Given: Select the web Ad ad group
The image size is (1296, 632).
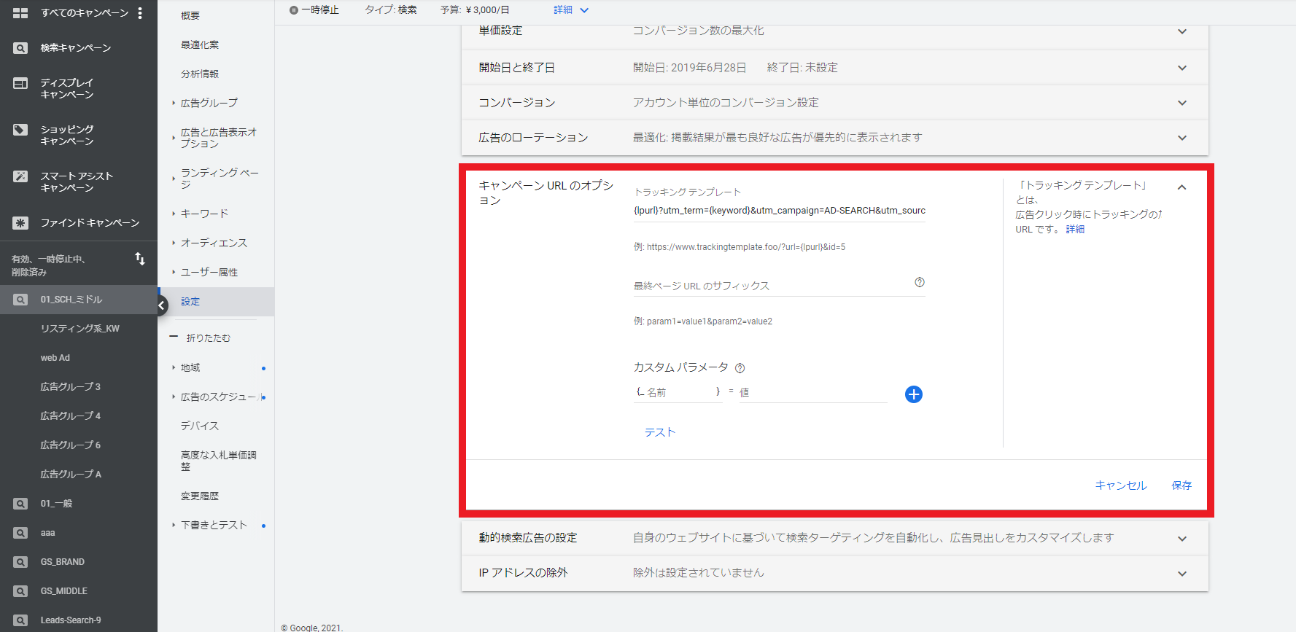Looking at the screenshot, I should (55, 358).
